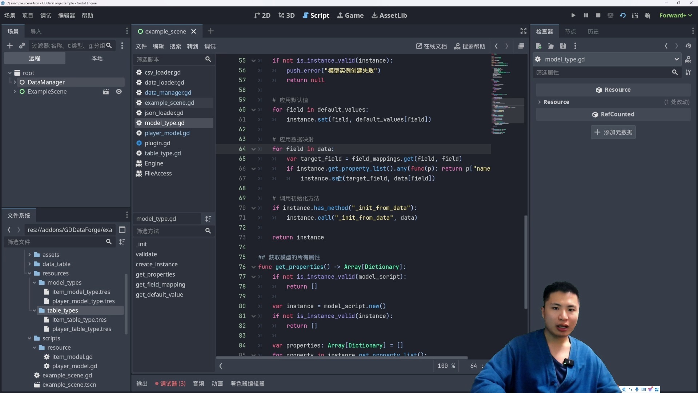The width and height of the screenshot is (698, 393).
Task: Click the code horizontal scrollbar
Action: [342, 358]
